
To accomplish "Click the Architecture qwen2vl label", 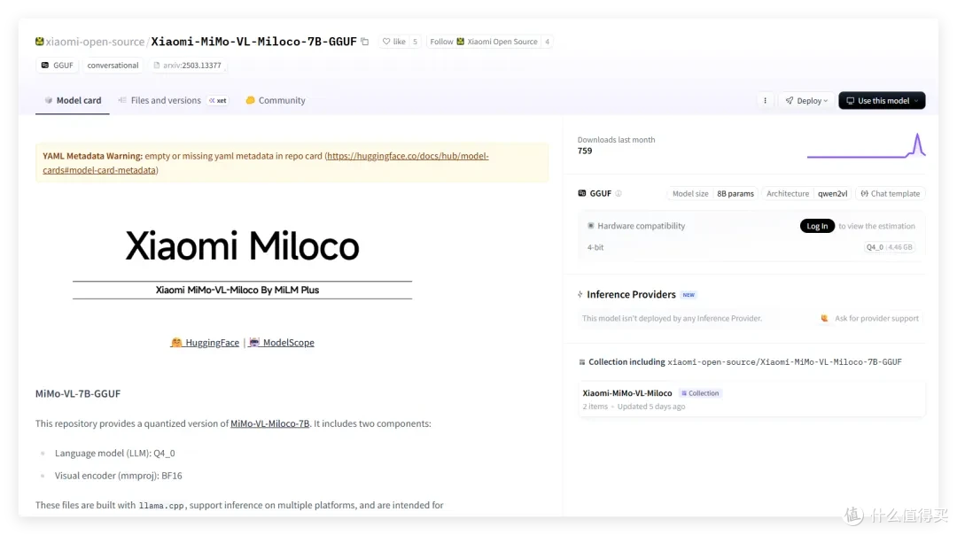I will (x=807, y=193).
